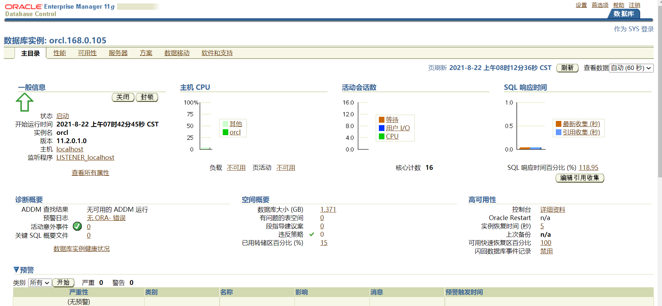
Task: Click the 严重性 column header
Action: [79, 292]
